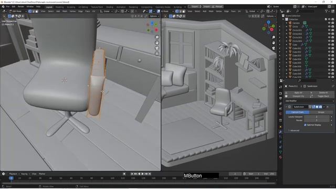Screen dimensions: 336x189
Task: Toggle camera view gizmo in left viewport
Action: [x=157, y=48]
